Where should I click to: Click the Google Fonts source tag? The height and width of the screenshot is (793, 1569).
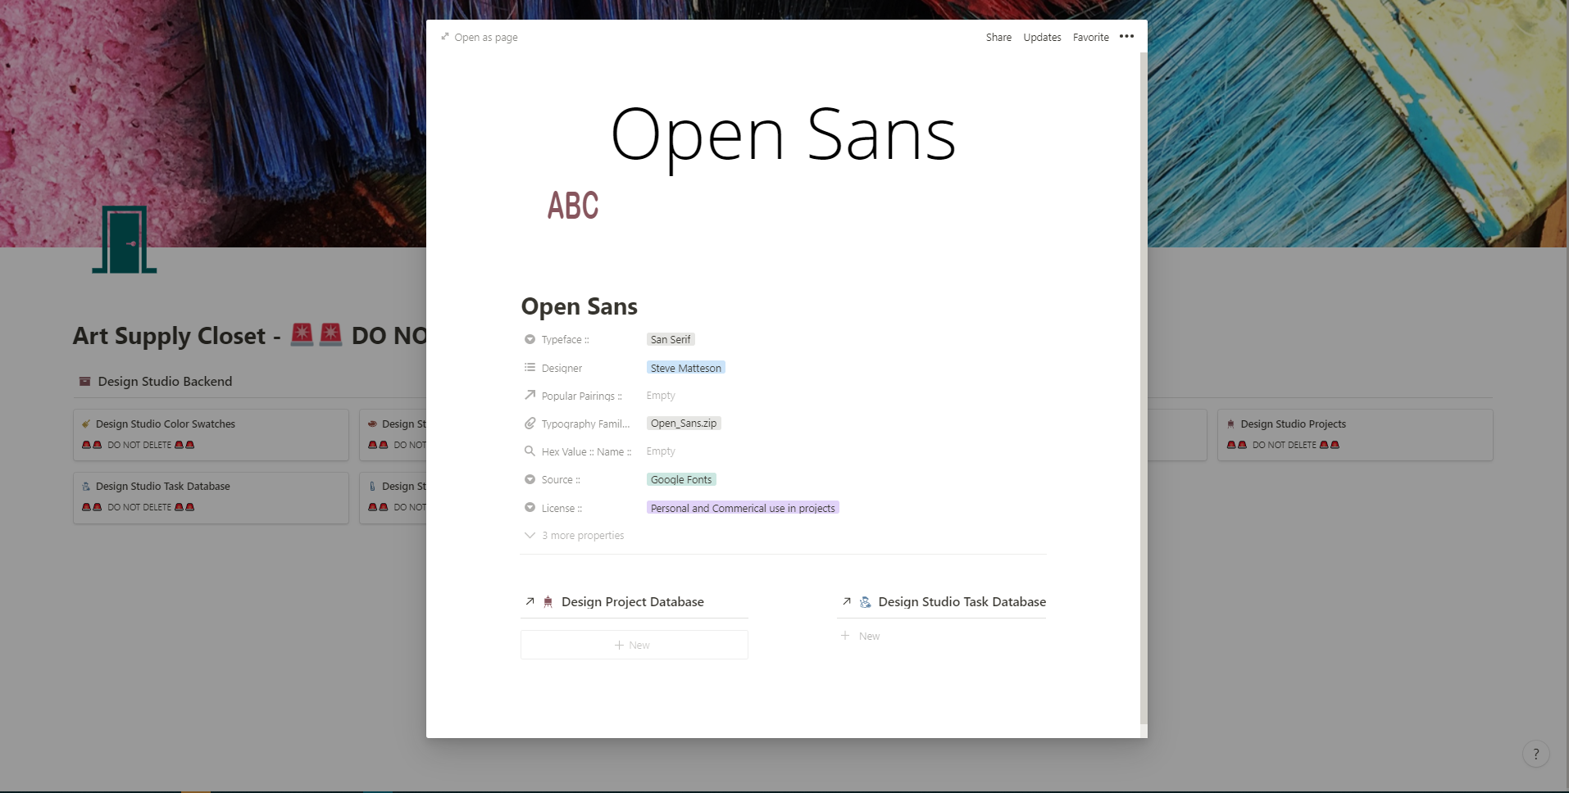pos(681,479)
